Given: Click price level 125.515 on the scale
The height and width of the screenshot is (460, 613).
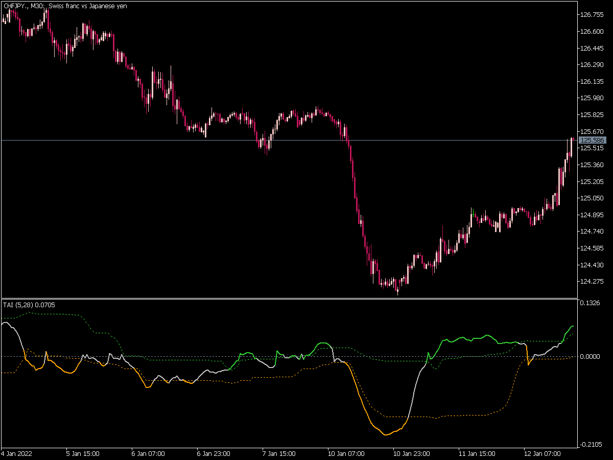Looking at the screenshot, I should [x=593, y=148].
